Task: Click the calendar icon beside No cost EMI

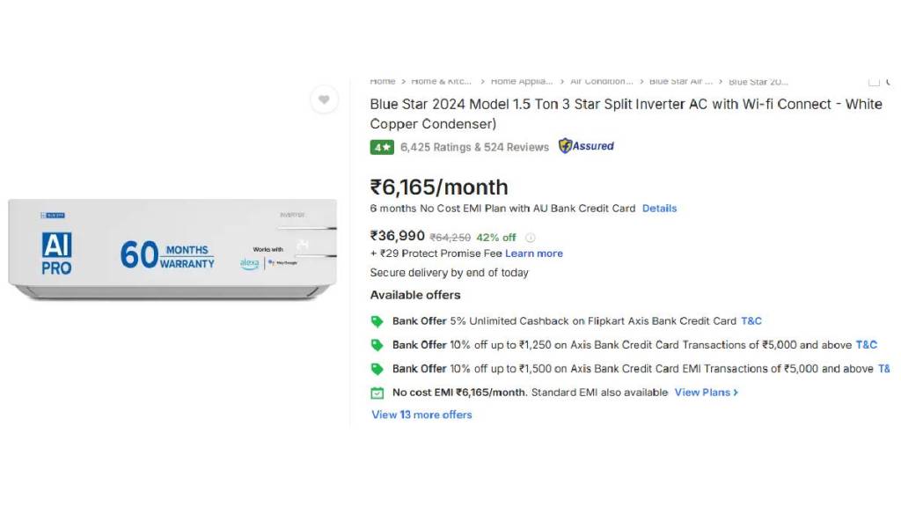Action: (x=377, y=393)
